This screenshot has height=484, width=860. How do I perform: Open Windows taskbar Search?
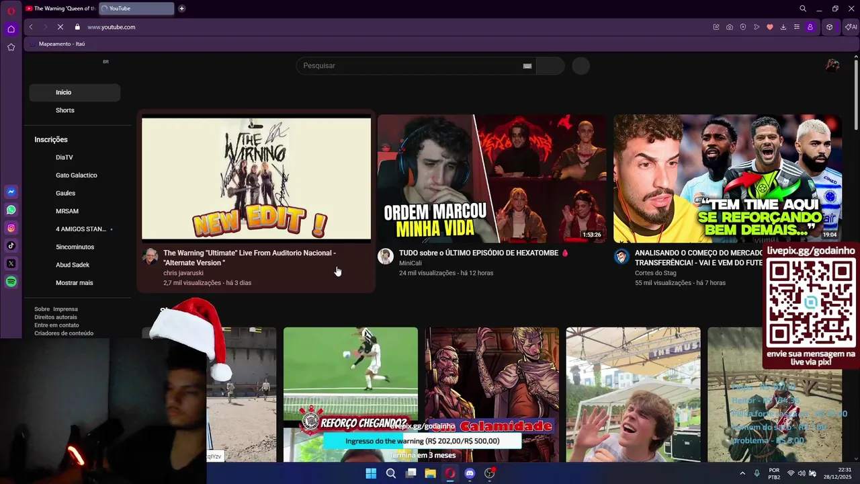[391, 473]
